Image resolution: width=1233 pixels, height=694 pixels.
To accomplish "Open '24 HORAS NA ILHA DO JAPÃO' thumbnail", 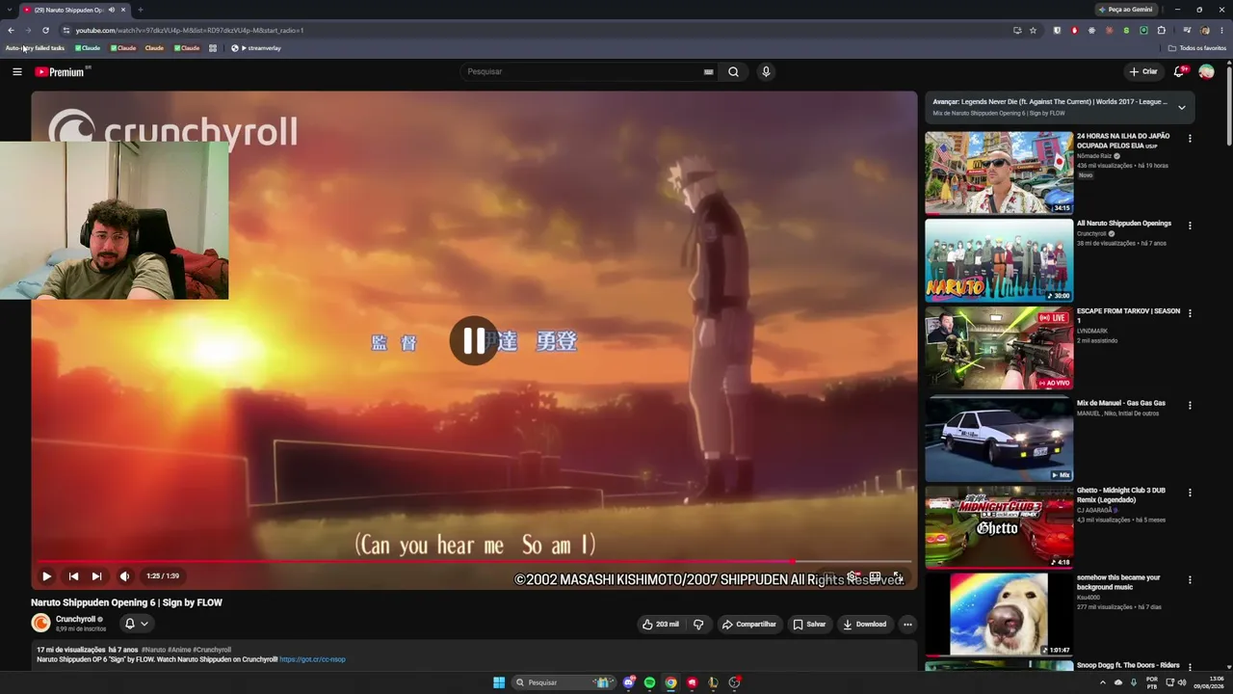I will [999, 173].
